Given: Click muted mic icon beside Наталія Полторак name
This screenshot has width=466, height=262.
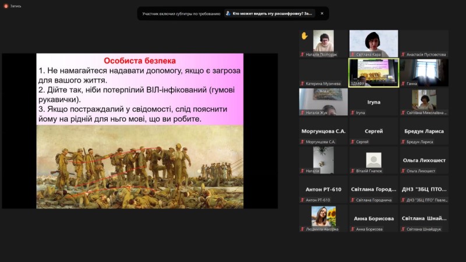Looking at the screenshot, I should (302, 54).
